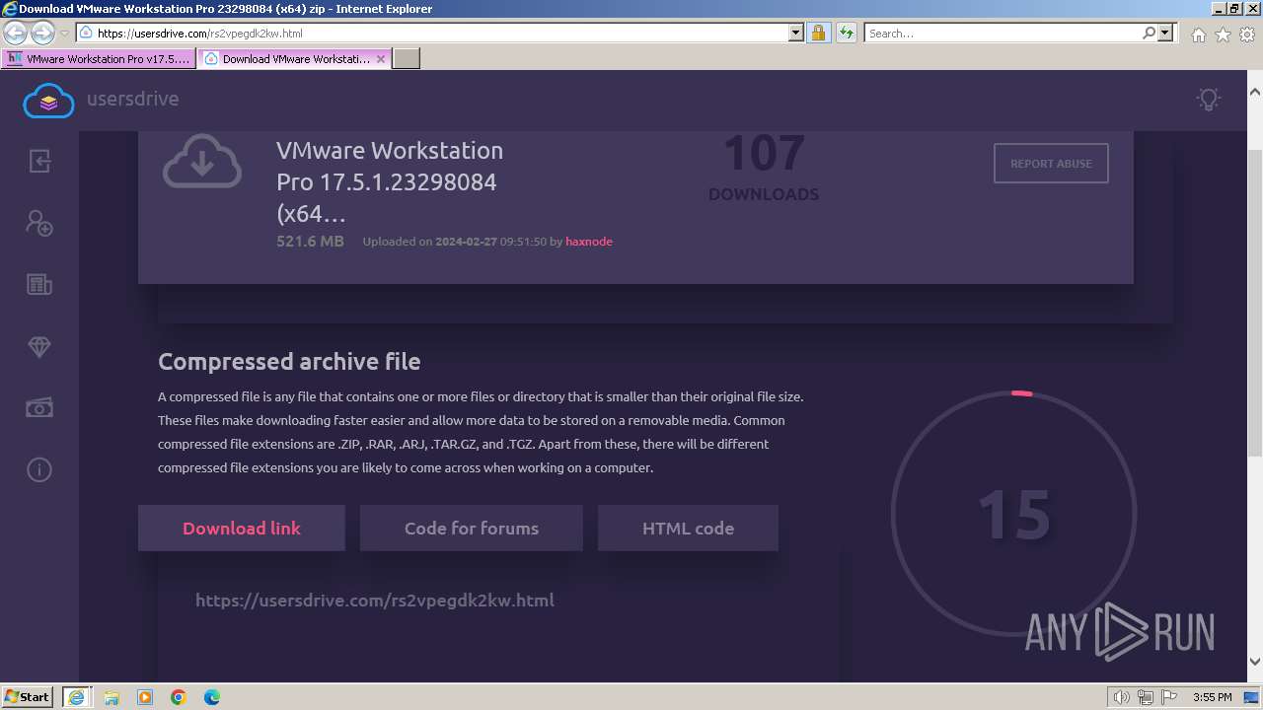1263x710 pixels.
Task: Launch Microsoft Edge from the taskbar
Action: [212, 697]
